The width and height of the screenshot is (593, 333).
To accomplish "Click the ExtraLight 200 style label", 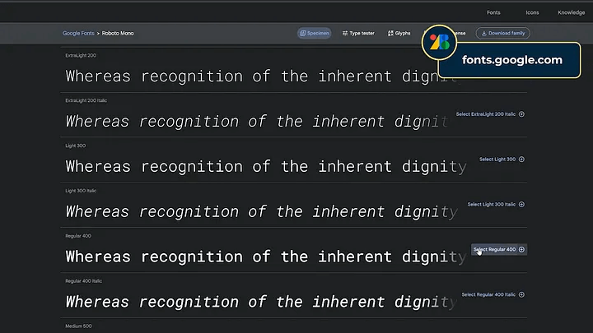I will point(81,56).
